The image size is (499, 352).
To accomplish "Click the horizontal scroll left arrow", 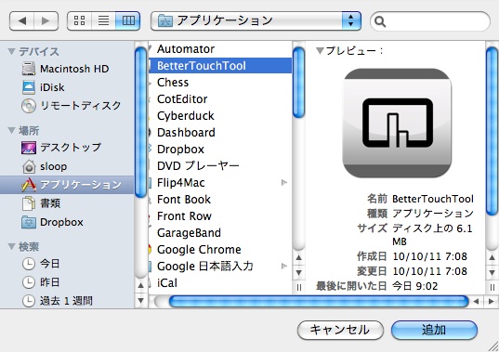I will click(477, 301).
